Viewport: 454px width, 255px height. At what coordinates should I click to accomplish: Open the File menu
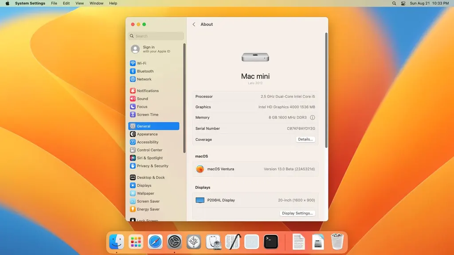pyautogui.click(x=54, y=3)
